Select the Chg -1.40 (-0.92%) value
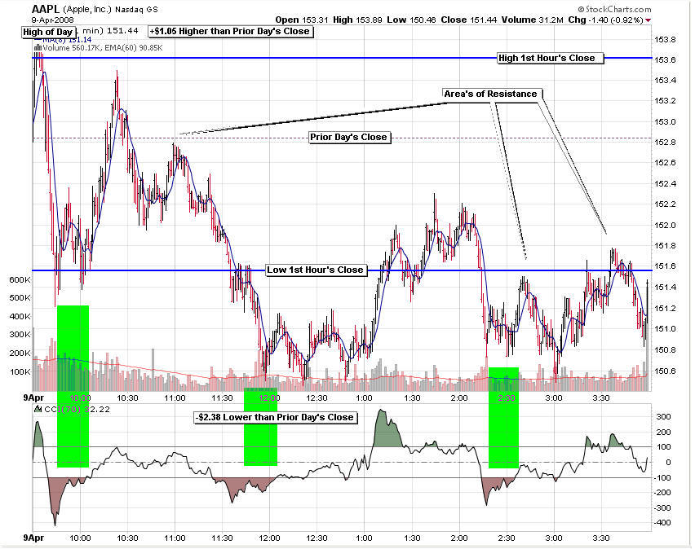Image resolution: width=695 pixels, height=549 pixels. click(x=605, y=20)
